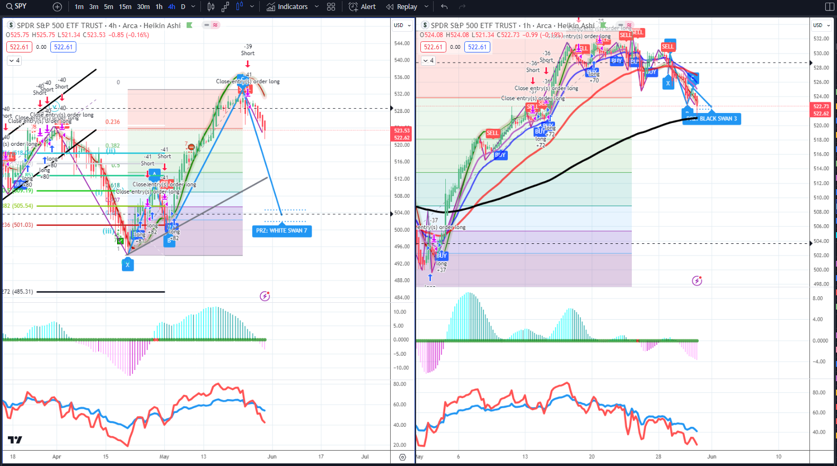
Task: Select the step-line chart style icon
Action: [225, 7]
